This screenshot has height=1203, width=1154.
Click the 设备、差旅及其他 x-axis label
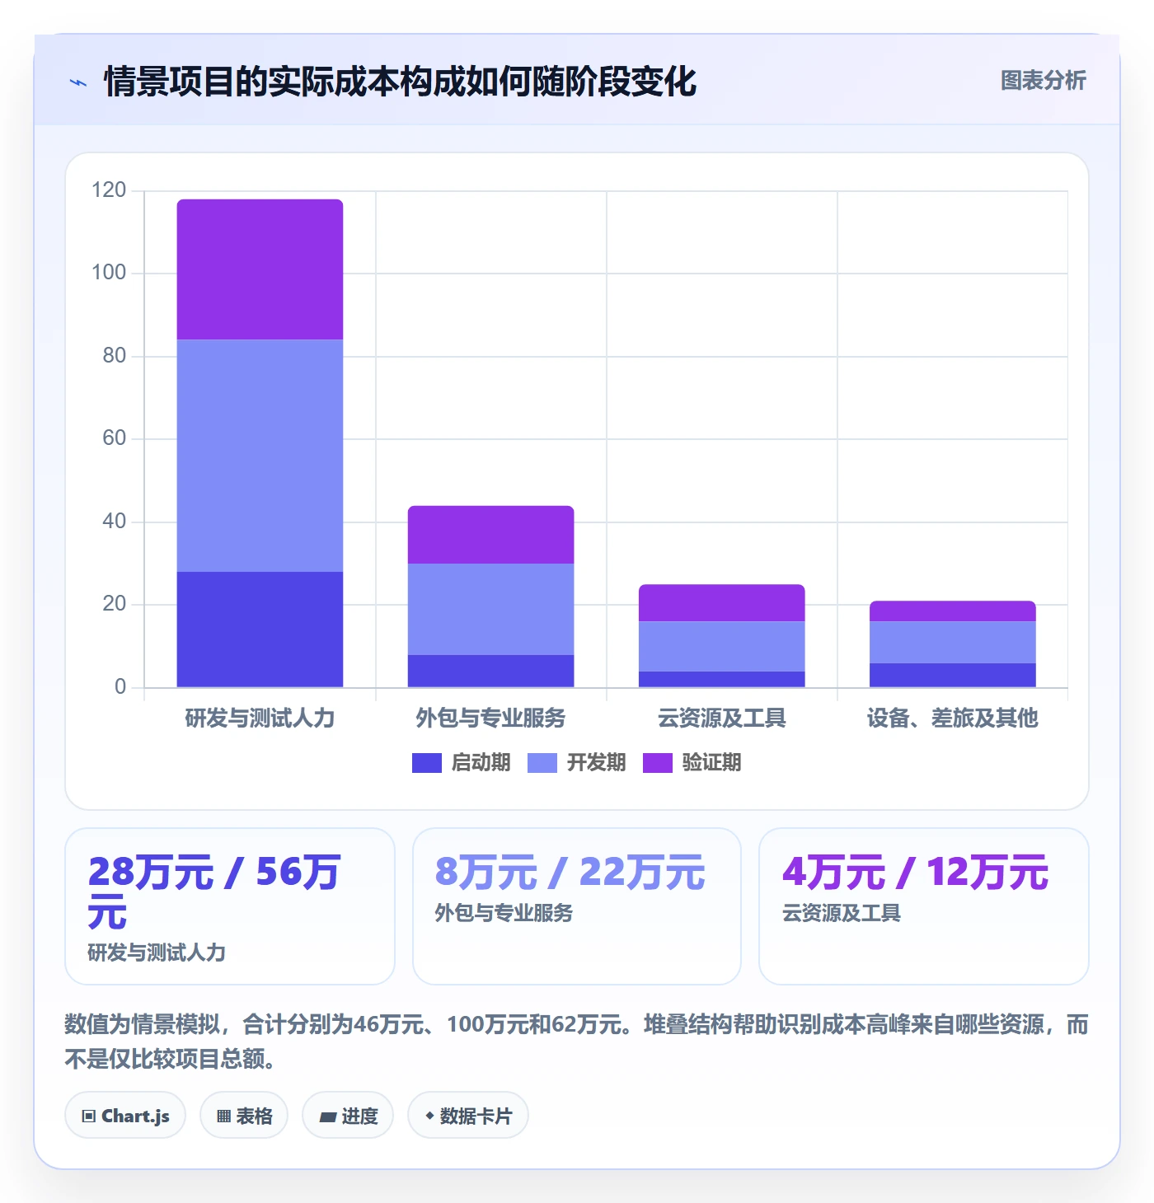pyautogui.click(x=952, y=719)
